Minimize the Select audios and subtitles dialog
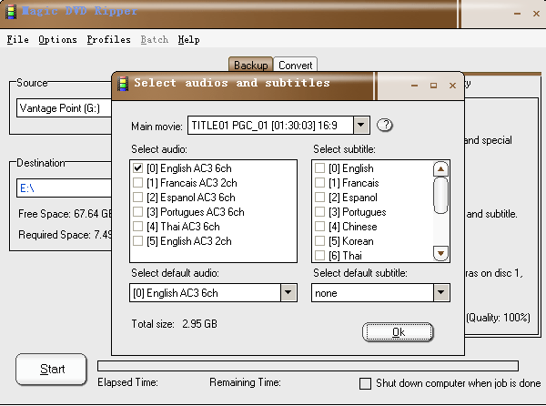Viewport: 546px width, 406px height. (x=414, y=85)
